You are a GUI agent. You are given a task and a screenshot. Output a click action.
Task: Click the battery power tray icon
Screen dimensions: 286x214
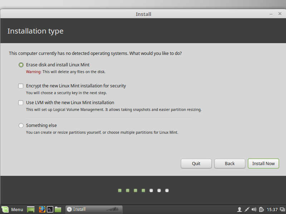(261, 209)
